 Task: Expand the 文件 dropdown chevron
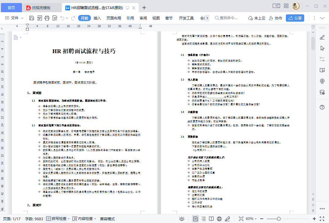(x=22, y=18)
